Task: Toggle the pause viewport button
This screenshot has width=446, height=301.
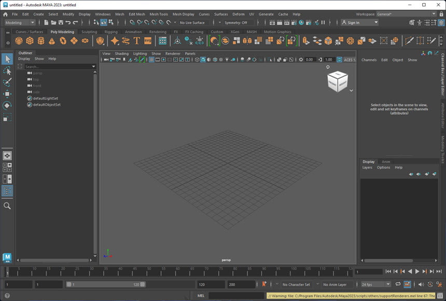Action: (323, 22)
